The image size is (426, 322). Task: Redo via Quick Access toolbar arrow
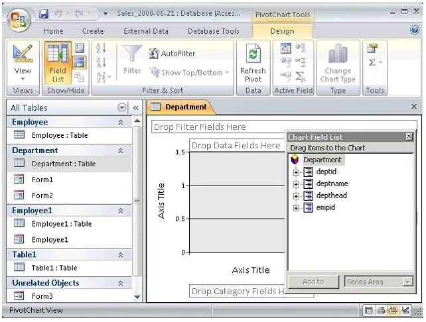coord(79,13)
